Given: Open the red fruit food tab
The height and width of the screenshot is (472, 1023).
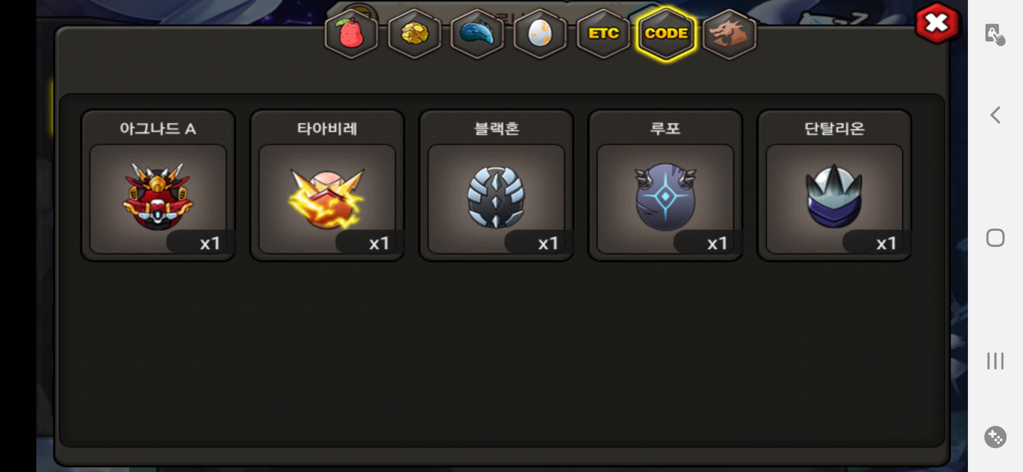Looking at the screenshot, I should click(x=351, y=34).
